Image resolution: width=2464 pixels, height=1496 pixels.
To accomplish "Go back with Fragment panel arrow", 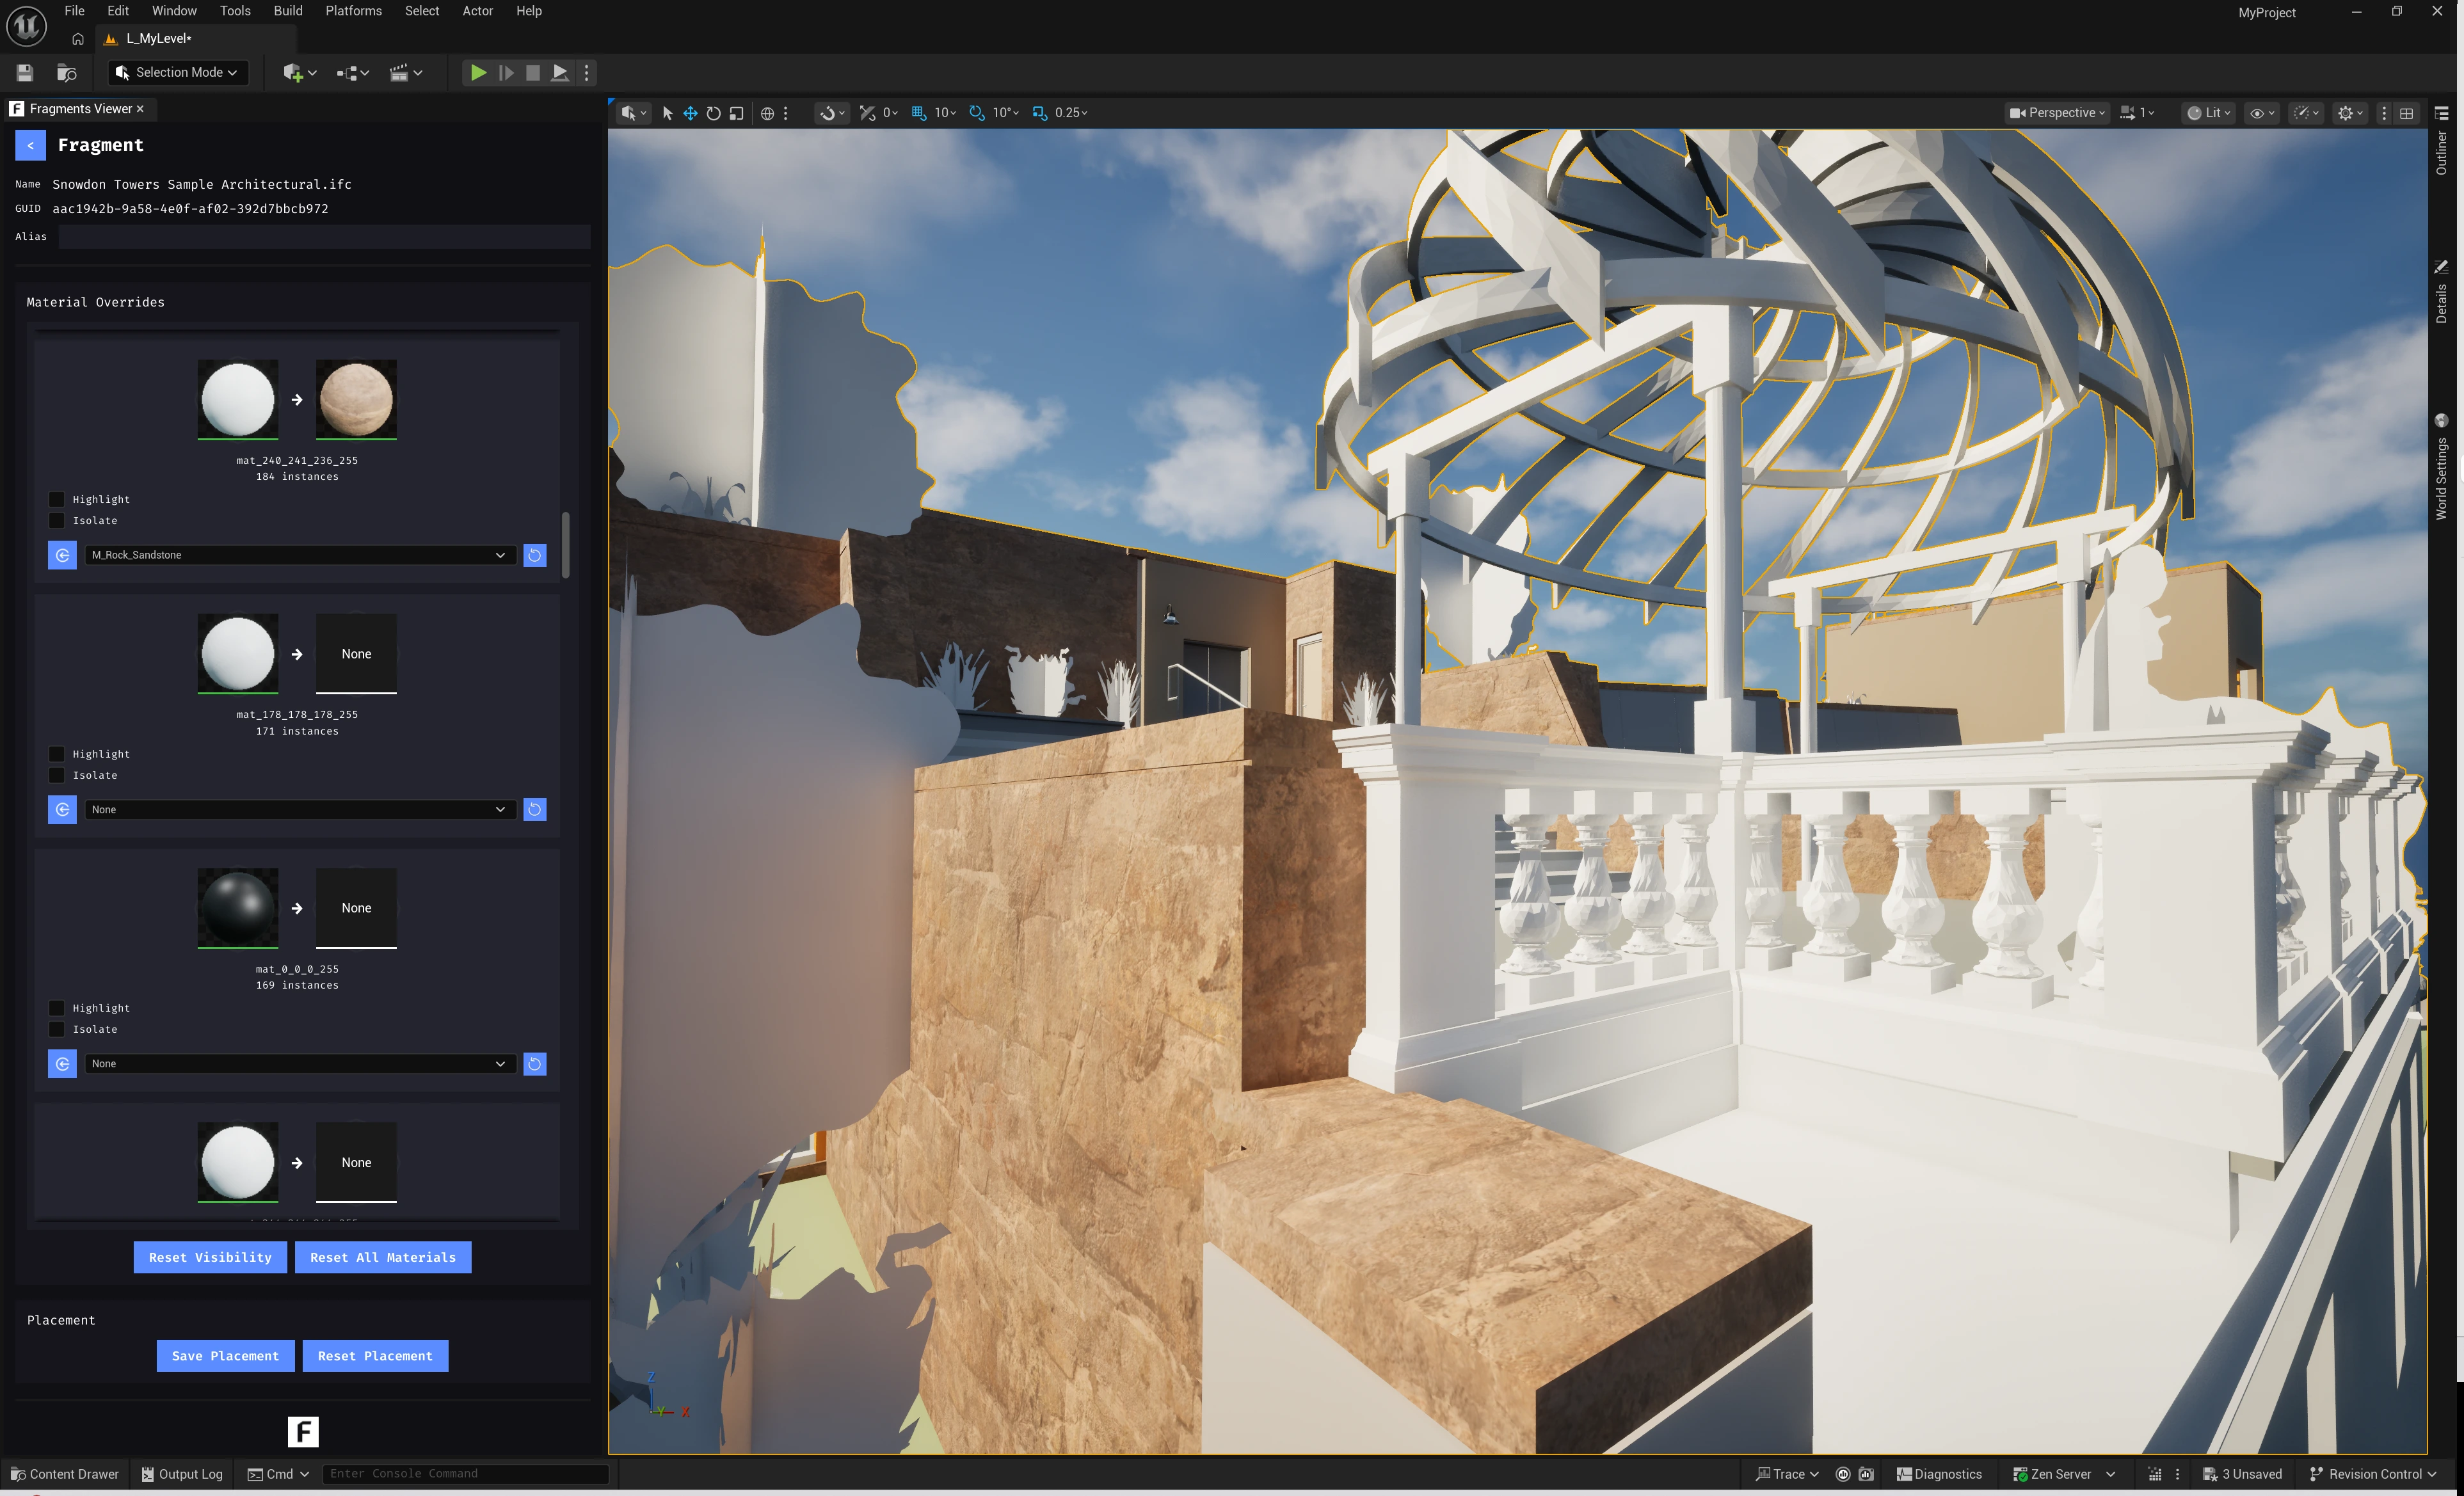I will (30, 145).
